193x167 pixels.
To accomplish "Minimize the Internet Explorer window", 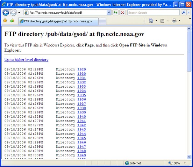I will [176, 5].
